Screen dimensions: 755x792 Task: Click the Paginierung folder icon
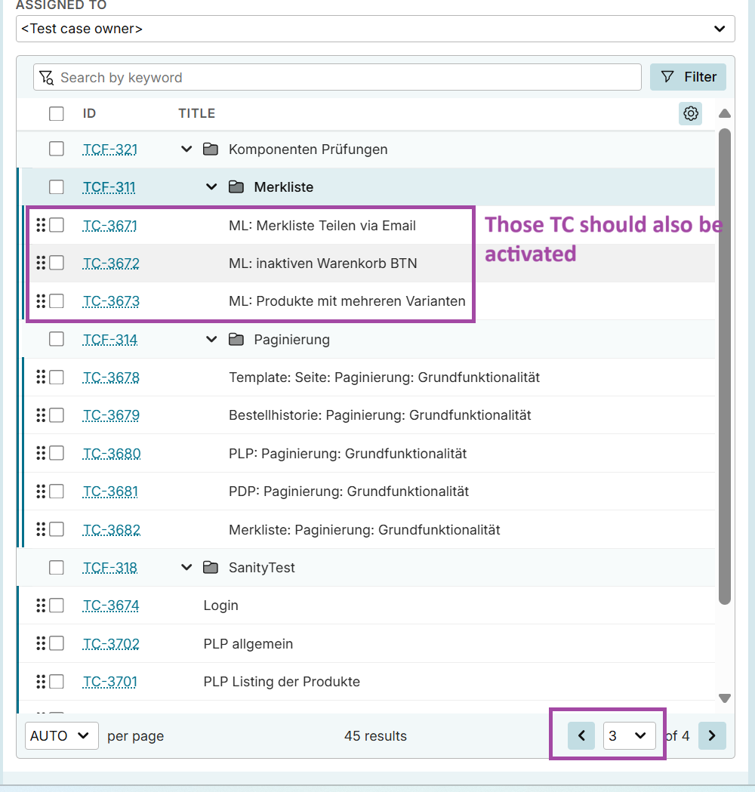[236, 340]
